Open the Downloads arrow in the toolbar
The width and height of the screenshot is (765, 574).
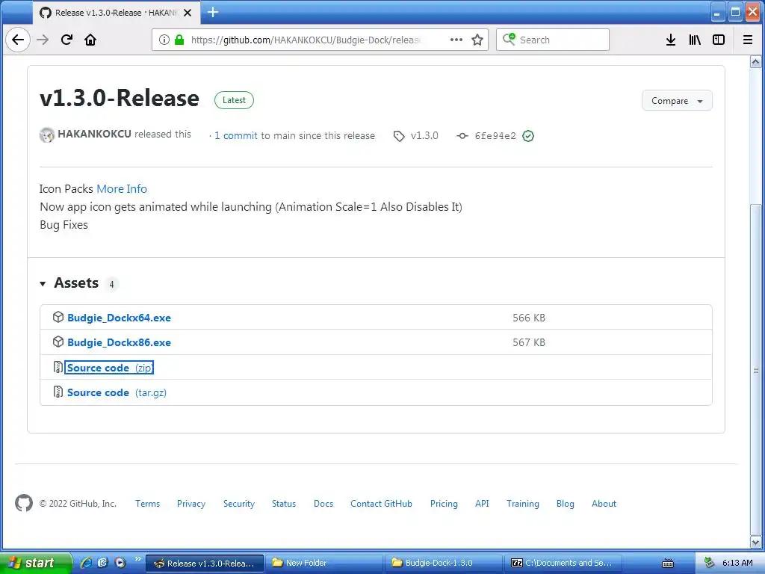(671, 40)
